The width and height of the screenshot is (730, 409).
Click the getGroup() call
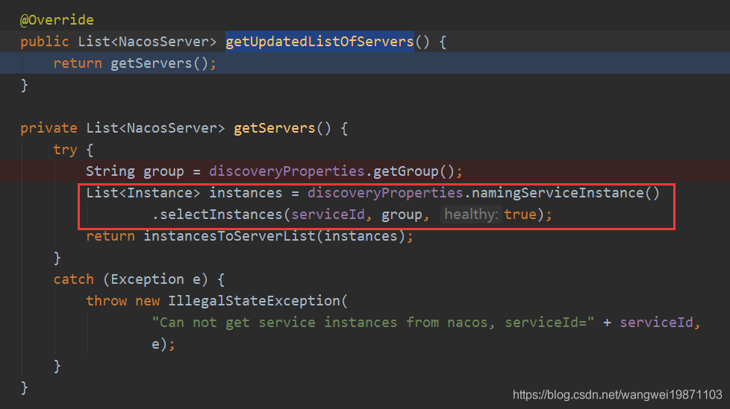click(414, 171)
